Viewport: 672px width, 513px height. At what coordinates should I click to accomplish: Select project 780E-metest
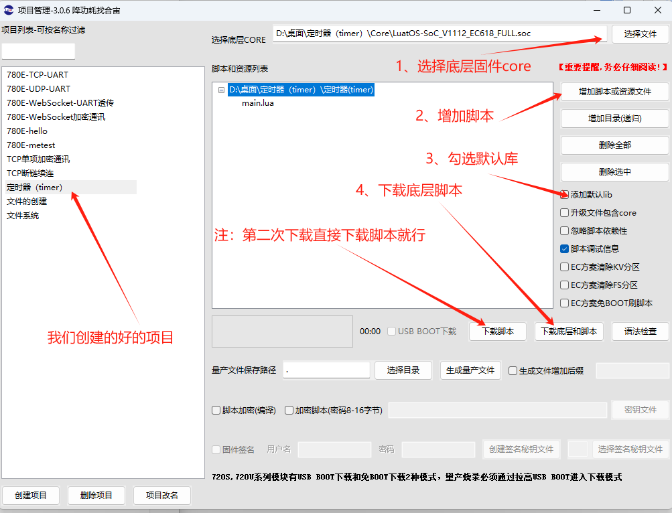click(x=31, y=145)
